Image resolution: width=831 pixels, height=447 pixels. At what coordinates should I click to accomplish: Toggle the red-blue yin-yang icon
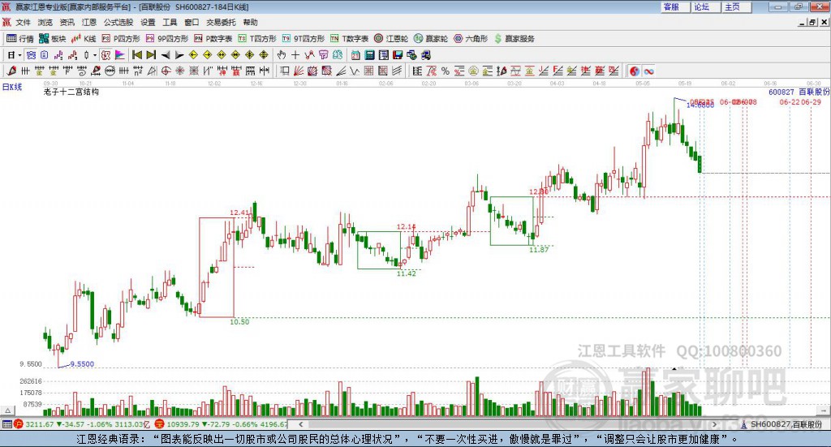pos(635,71)
